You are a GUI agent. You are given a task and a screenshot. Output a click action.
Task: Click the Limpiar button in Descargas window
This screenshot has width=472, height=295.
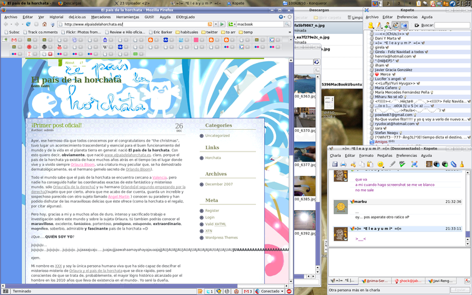tap(355, 17)
